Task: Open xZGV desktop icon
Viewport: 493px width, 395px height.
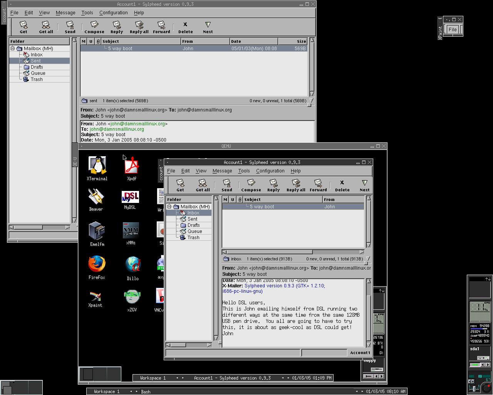Action: click(x=132, y=301)
